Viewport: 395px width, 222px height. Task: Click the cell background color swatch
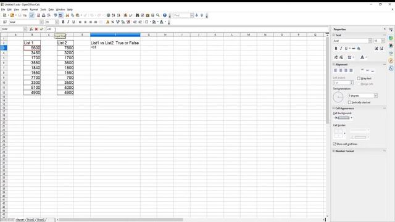(343, 118)
